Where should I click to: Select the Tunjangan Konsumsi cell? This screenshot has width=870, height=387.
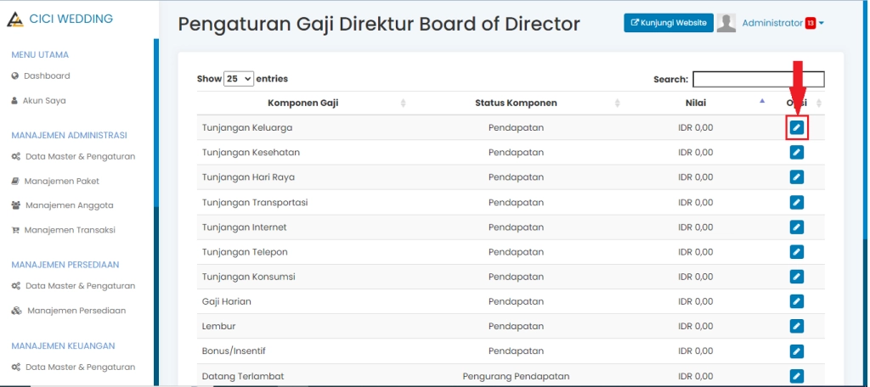point(249,277)
